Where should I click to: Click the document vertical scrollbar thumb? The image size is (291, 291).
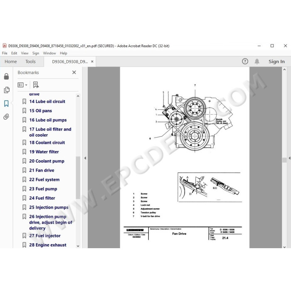[x=284, y=160]
